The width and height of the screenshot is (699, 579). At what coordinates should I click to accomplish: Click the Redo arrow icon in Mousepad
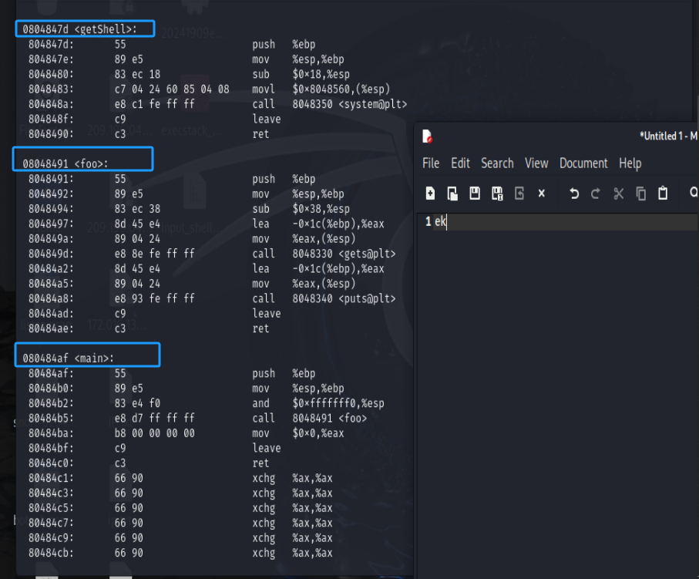point(596,194)
